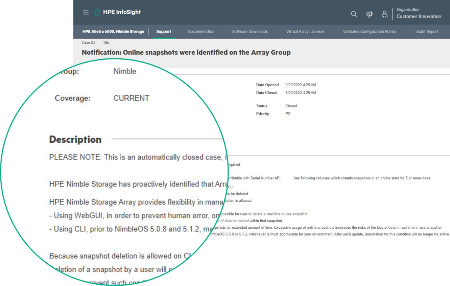Click the magnified Nimble group value
This screenshot has height=286, width=450.
tap(125, 71)
